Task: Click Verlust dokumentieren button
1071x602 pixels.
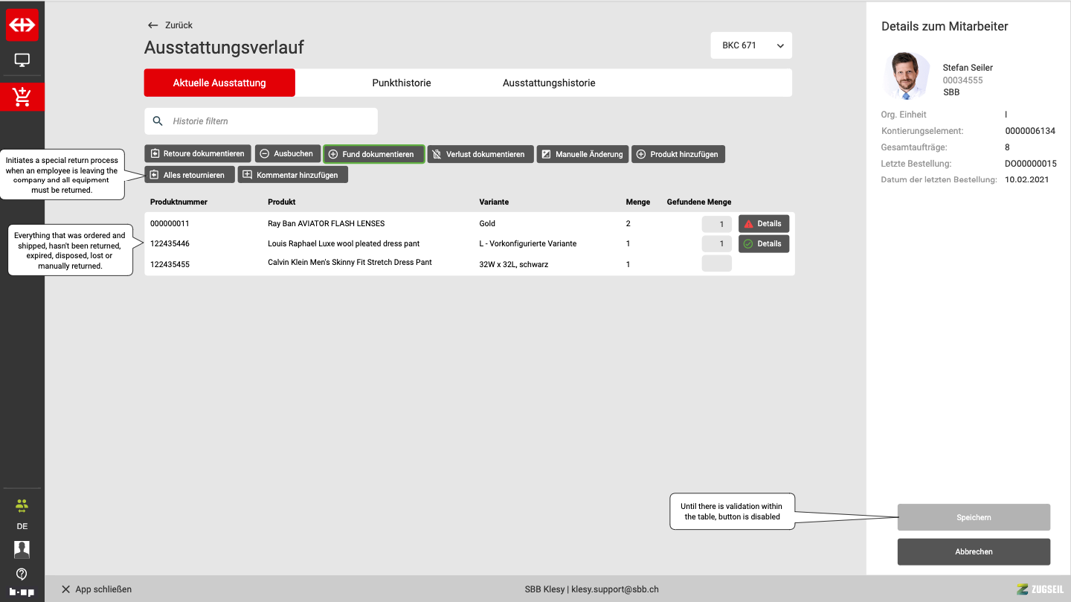Action: click(x=480, y=154)
